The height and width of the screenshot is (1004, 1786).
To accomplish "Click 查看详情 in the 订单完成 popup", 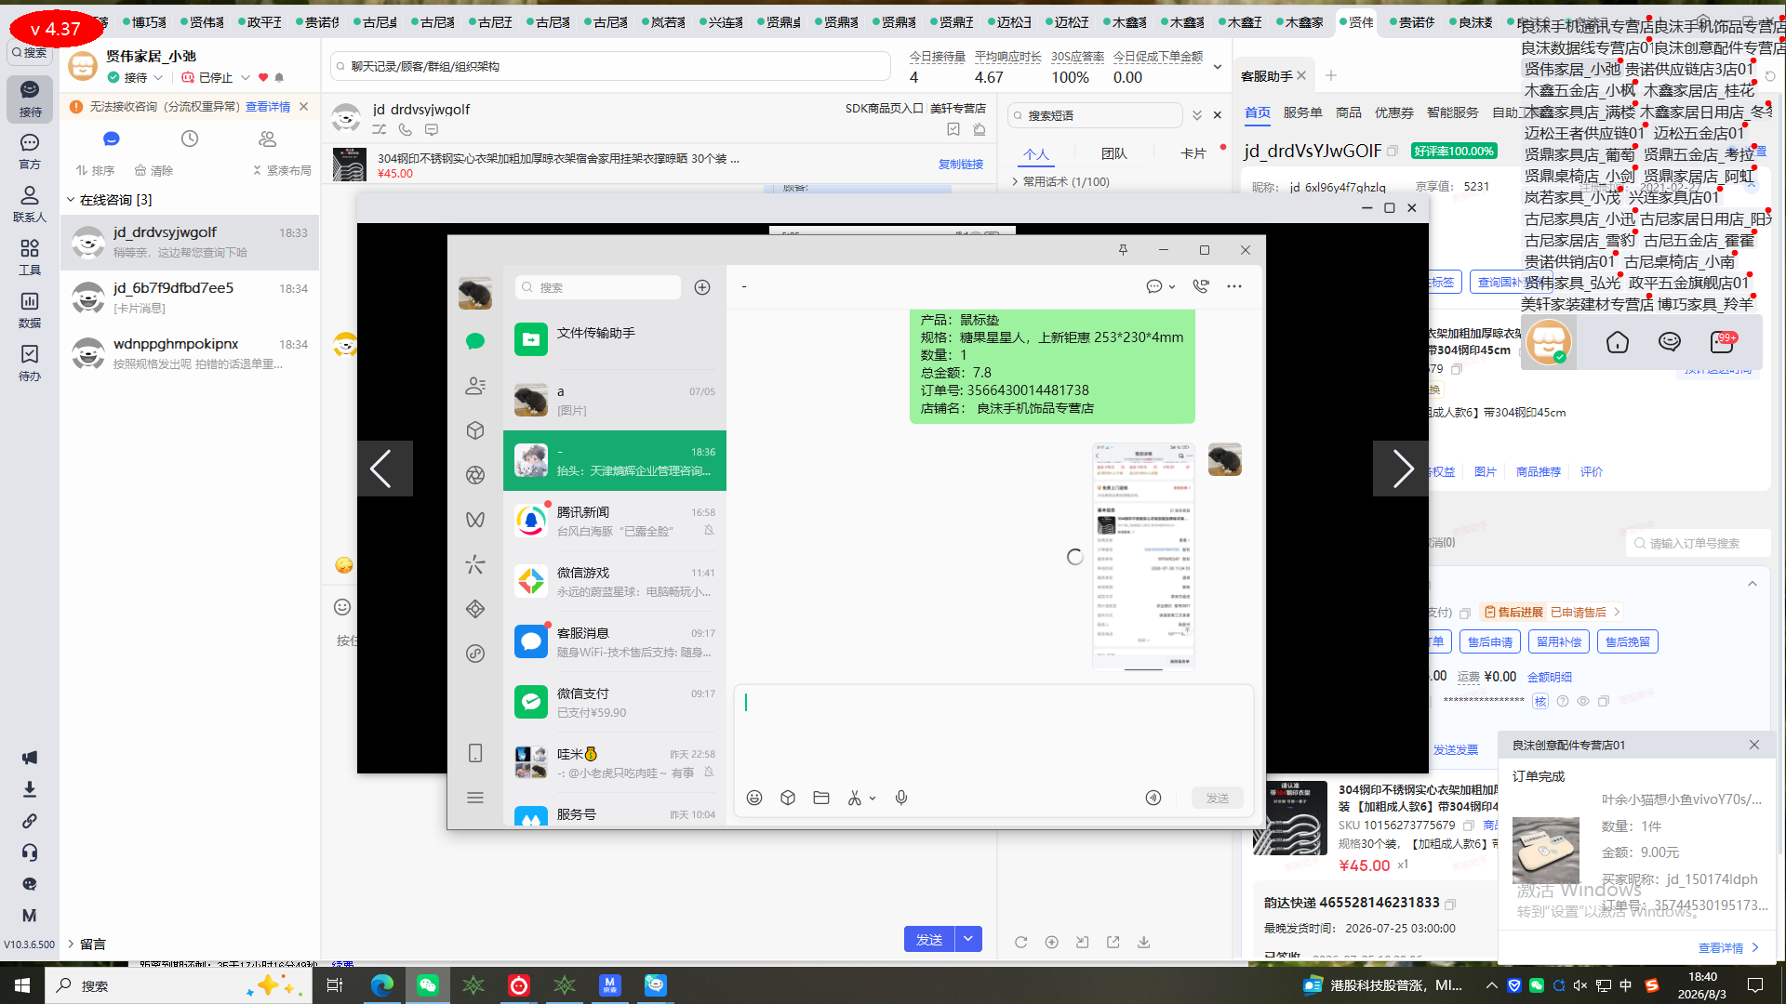I will click(x=1728, y=948).
